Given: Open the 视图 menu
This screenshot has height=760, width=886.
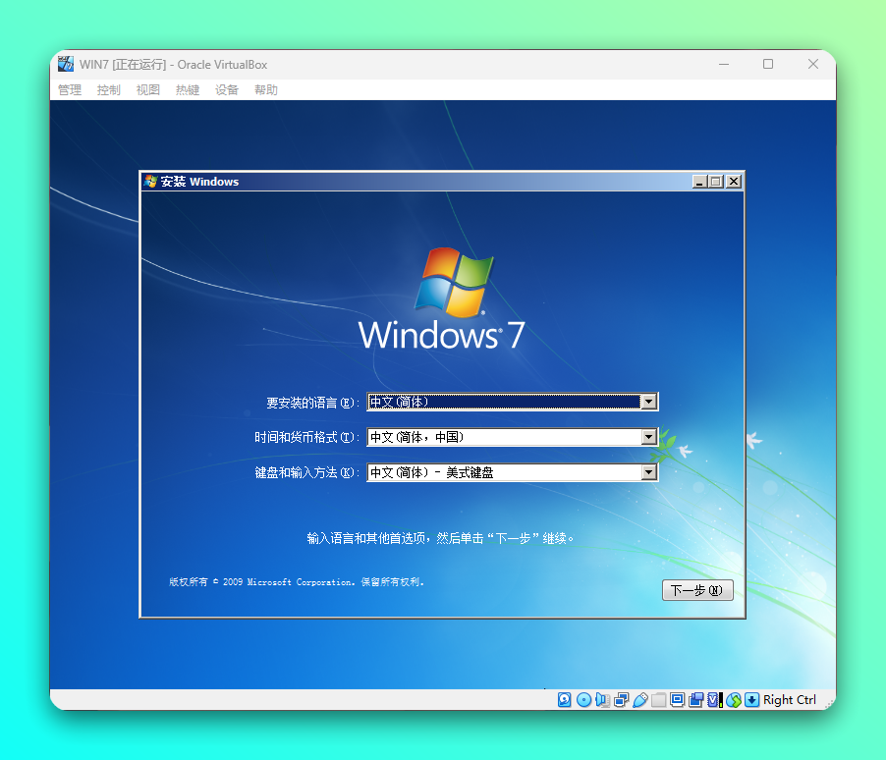Looking at the screenshot, I should click(x=147, y=89).
